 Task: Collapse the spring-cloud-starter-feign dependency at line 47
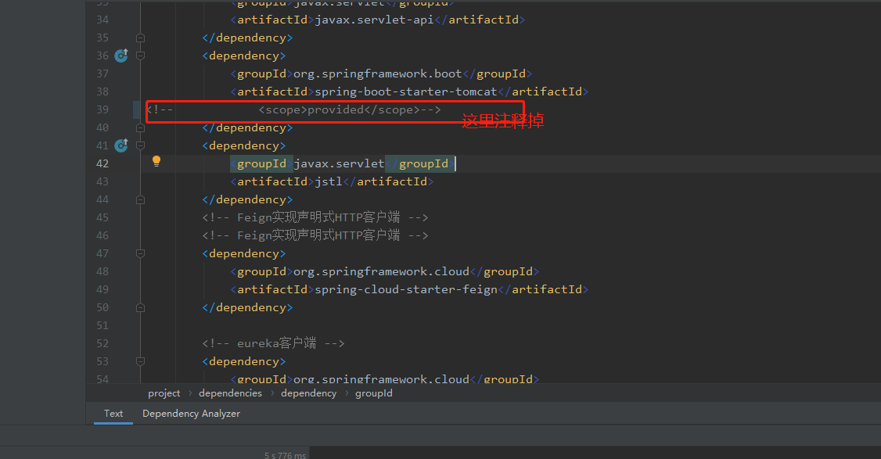pos(141,253)
